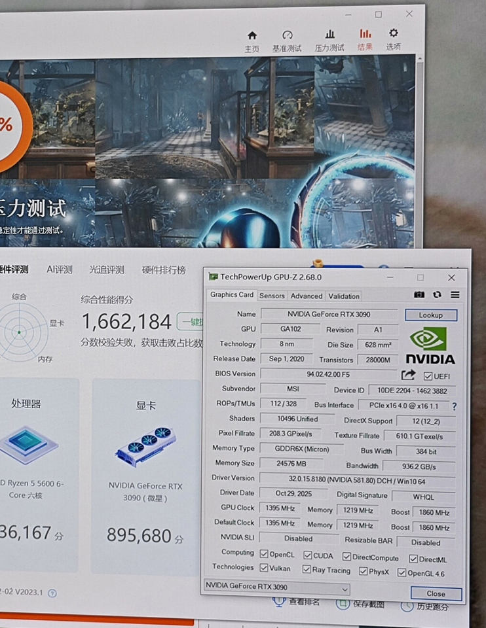Screen dimensions: 486x628
Task: Switch to the Sensors tab
Action: coord(272,296)
